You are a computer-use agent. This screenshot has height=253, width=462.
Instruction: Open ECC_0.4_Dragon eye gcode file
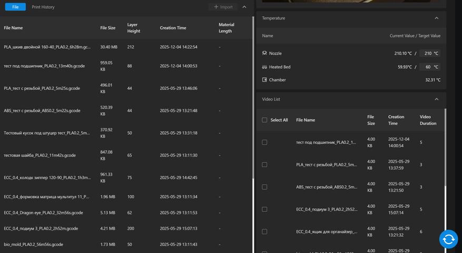click(x=43, y=213)
